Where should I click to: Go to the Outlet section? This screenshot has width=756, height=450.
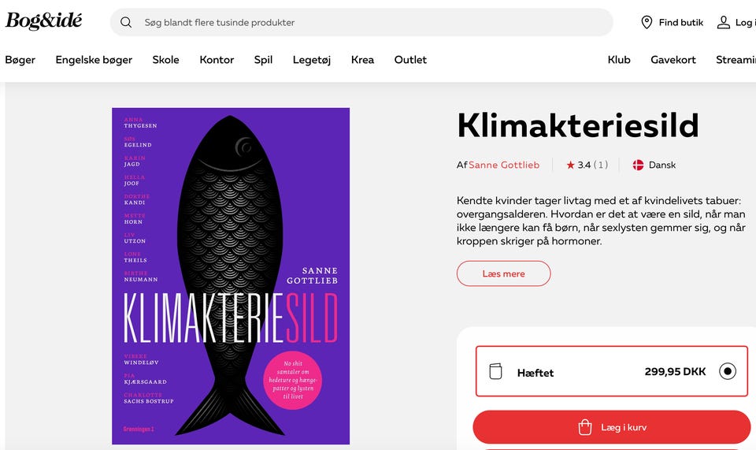pyautogui.click(x=410, y=60)
